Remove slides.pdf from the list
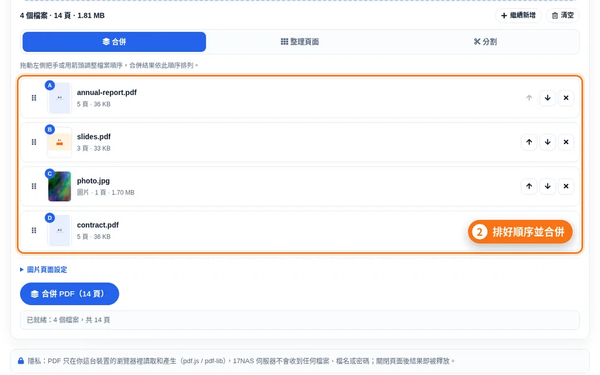Screen dimensions: 600x375 pyautogui.click(x=566, y=142)
